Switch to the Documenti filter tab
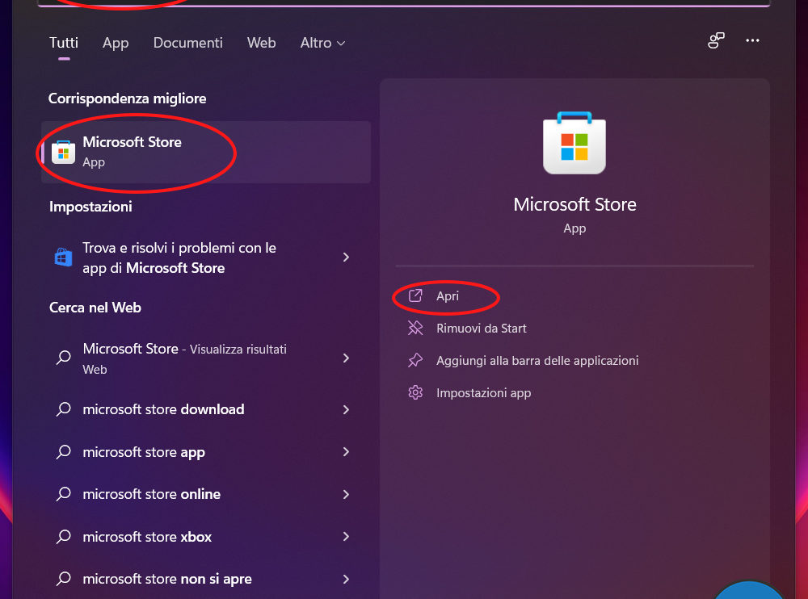This screenshot has width=808, height=599. tap(187, 43)
